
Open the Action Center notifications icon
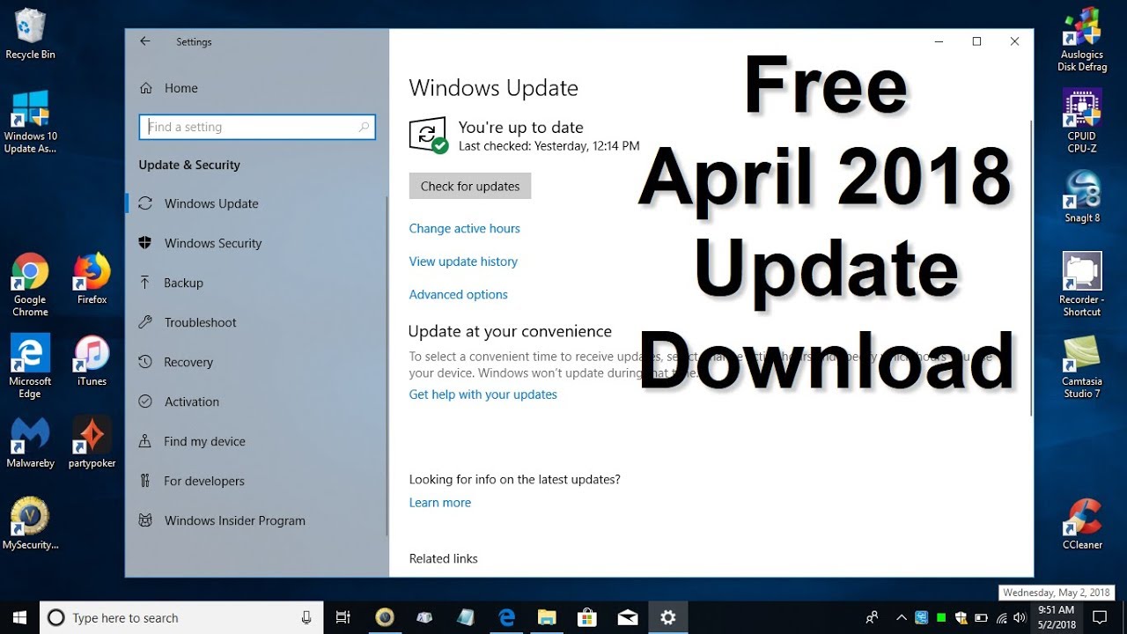[x=1100, y=617]
